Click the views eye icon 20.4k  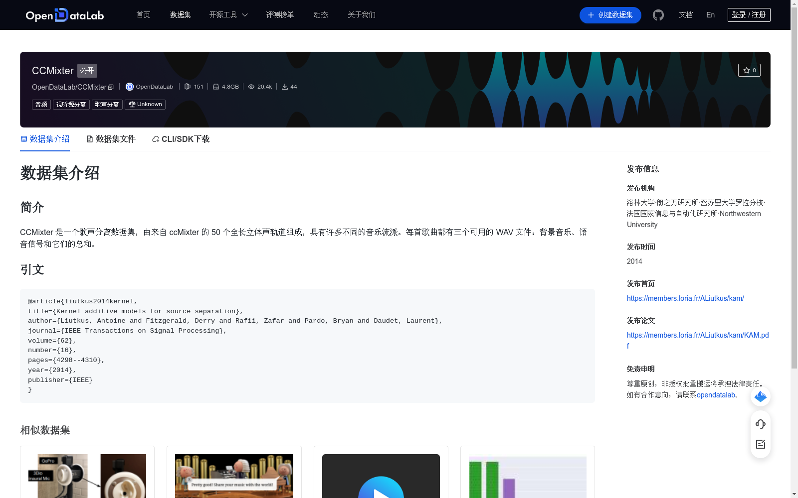pyautogui.click(x=251, y=87)
